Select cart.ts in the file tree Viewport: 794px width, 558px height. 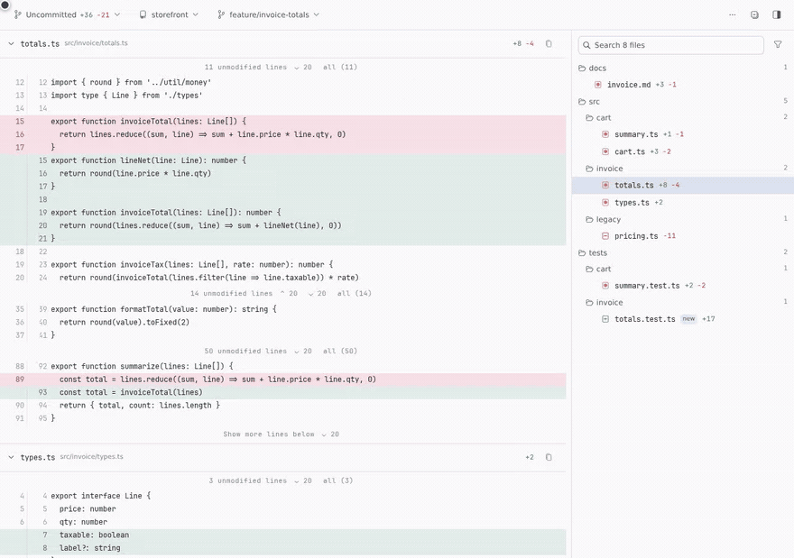630,151
